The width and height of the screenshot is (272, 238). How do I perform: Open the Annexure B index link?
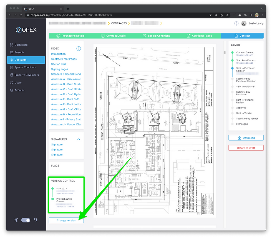click(x=66, y=84)
